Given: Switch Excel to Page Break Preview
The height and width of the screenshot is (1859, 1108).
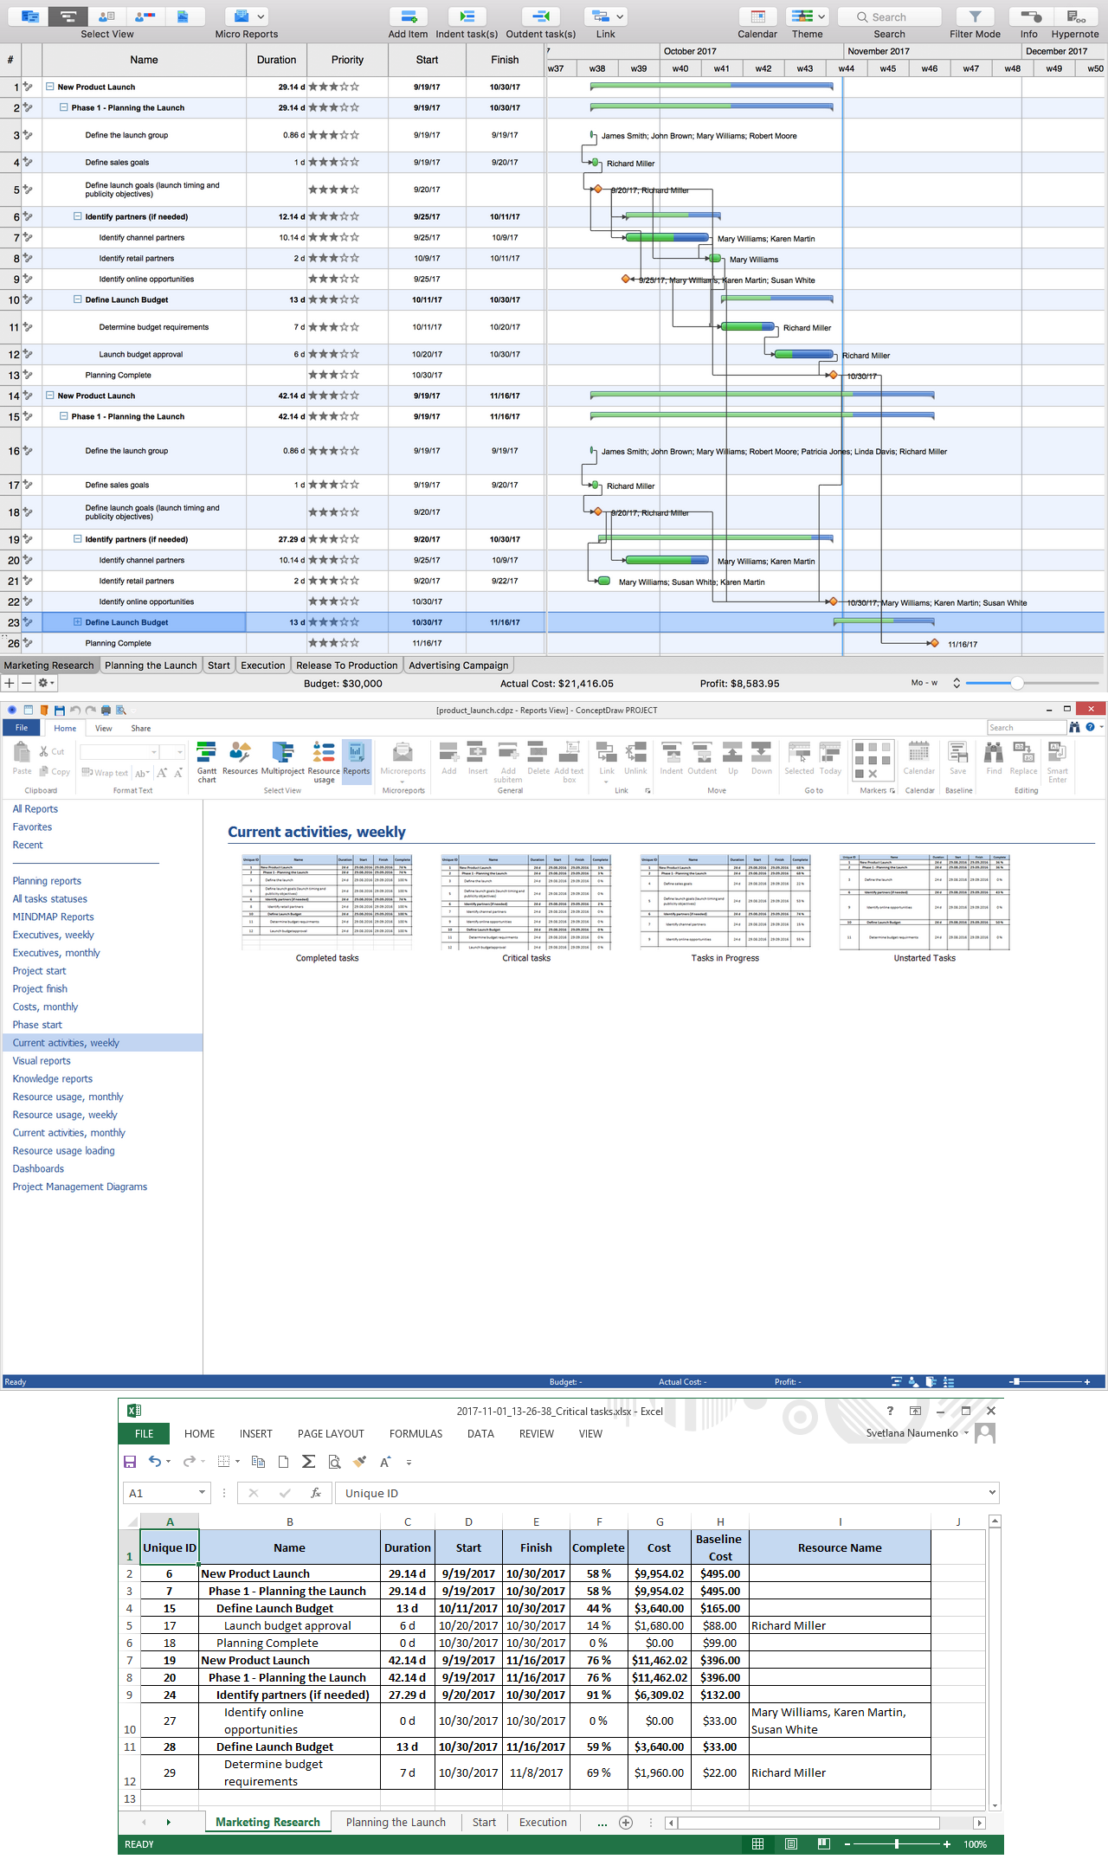Looking at the screenshot, I should tap(824, 1844).
